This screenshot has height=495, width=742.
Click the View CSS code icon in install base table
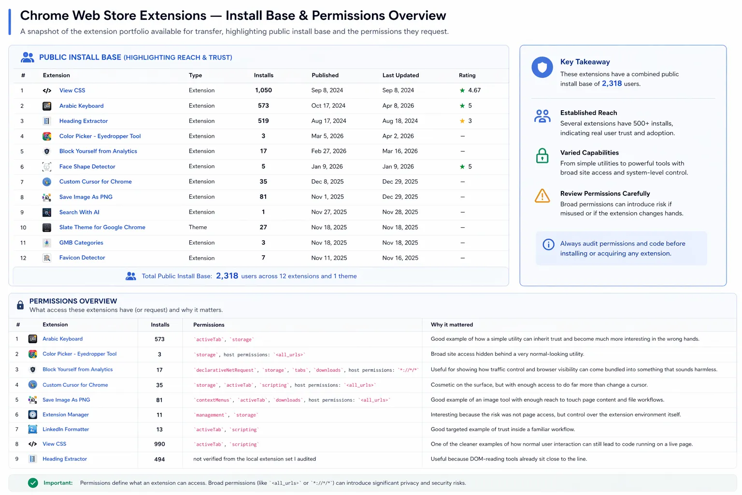coord(47,90)
